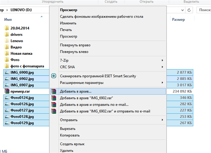211x153 pixels.
Task: Choose "Повернуть вправо" from context menu
Action: click(75, 45)
